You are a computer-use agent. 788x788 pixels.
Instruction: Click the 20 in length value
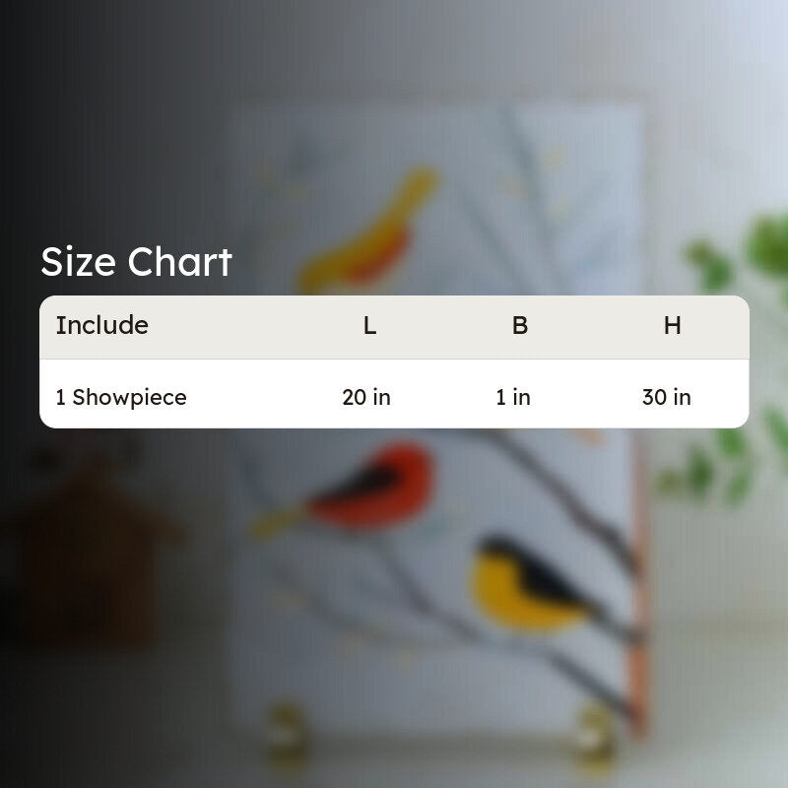pos(366,398)
